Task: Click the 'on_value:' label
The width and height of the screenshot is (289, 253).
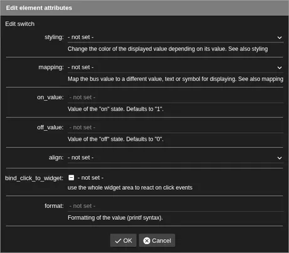Action: [x=50, y=98]
